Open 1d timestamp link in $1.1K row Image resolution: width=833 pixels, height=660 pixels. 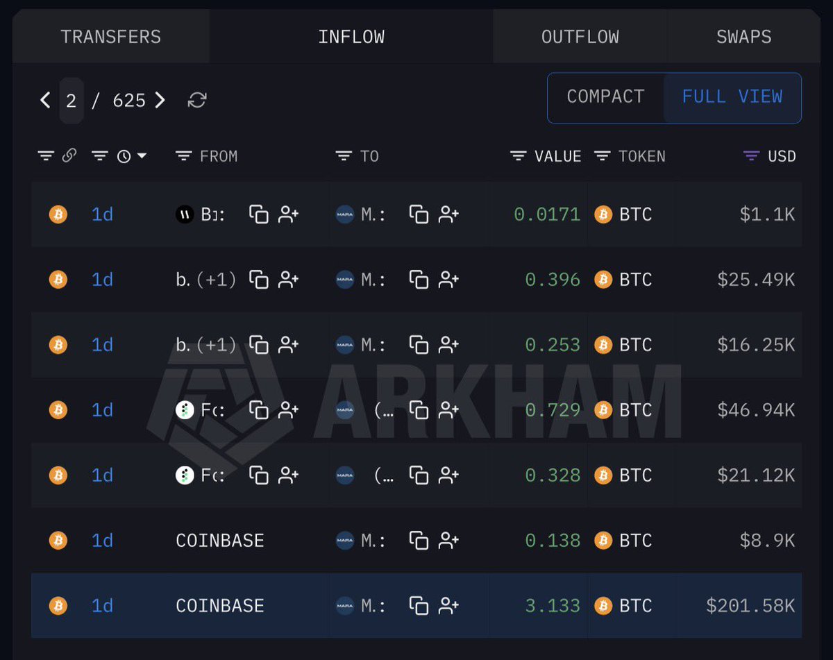coord(102,214)
